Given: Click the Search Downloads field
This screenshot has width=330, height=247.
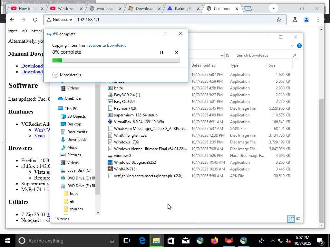Looking at the screenshot, I should 266,55.
